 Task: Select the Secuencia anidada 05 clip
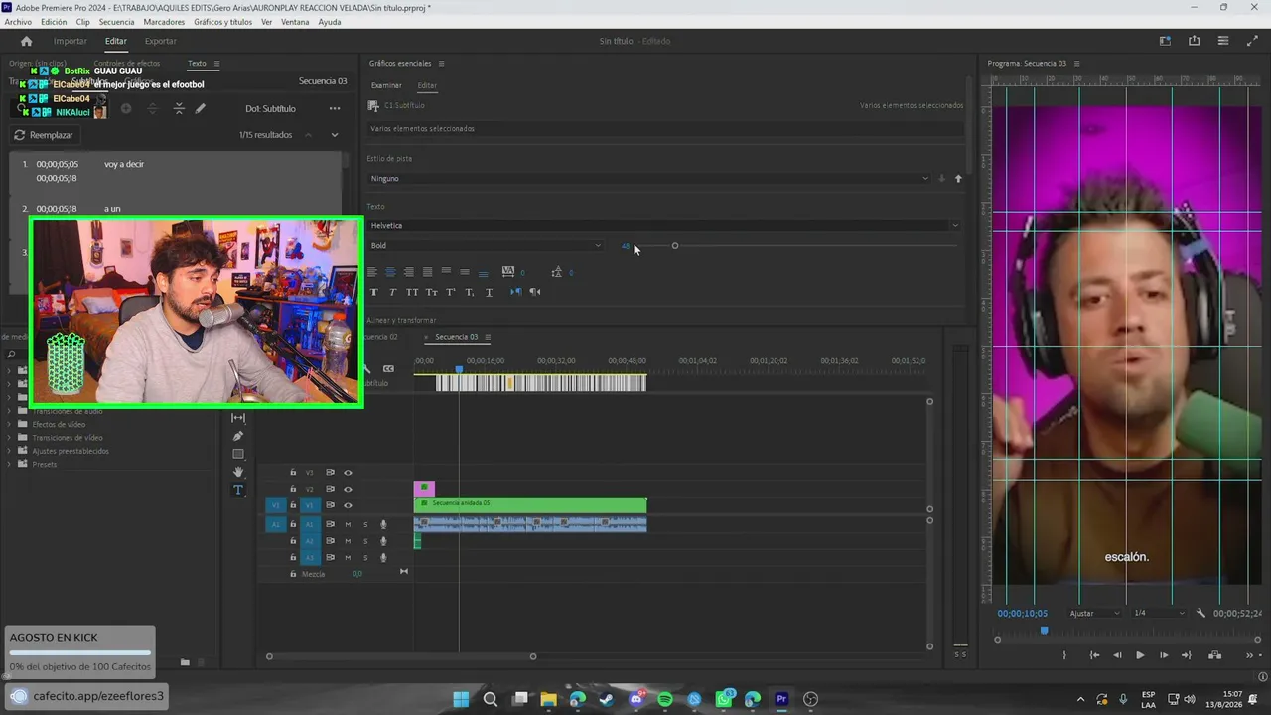click(x=530, y=505)
